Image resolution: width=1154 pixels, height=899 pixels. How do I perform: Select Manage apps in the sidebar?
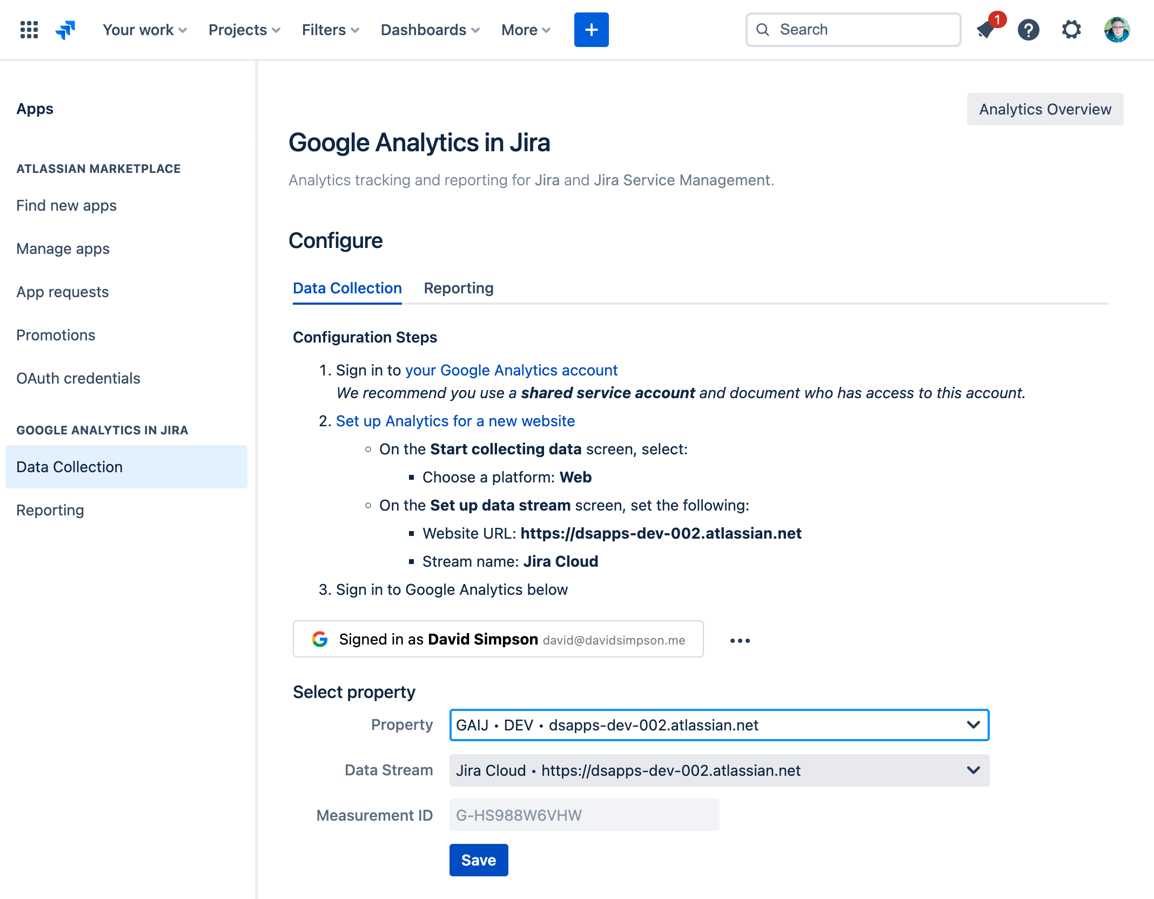click(x=63, y=249)
